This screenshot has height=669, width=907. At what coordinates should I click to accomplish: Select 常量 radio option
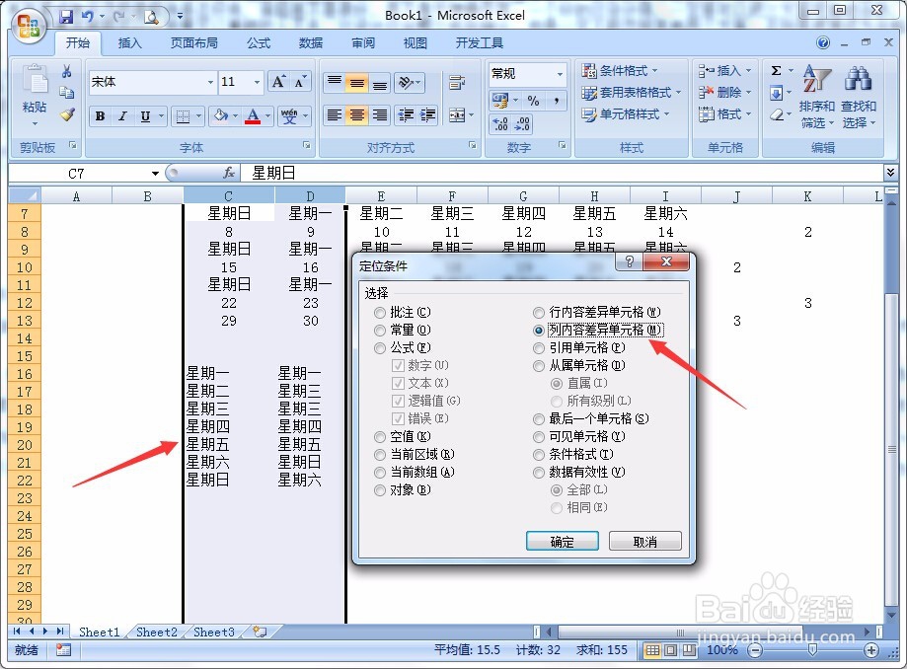[x=379, y=331]
